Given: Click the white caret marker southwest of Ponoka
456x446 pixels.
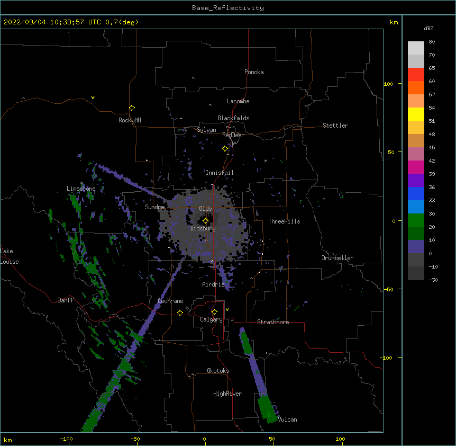Looking at the screenshot, I should point(193,78).
